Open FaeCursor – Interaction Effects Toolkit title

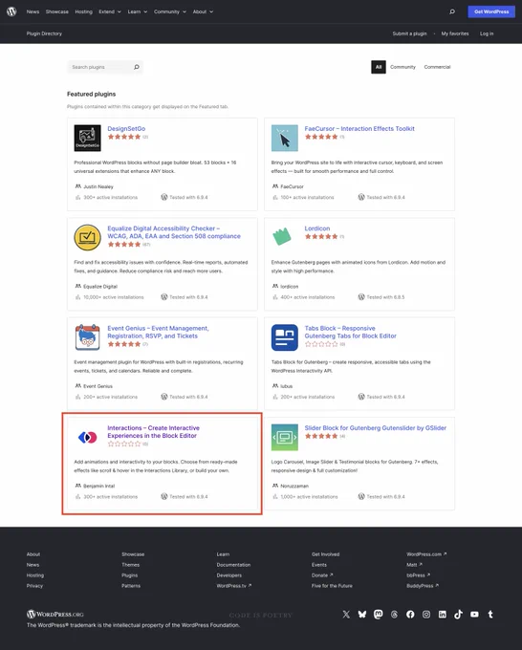(x=359, y=128)
